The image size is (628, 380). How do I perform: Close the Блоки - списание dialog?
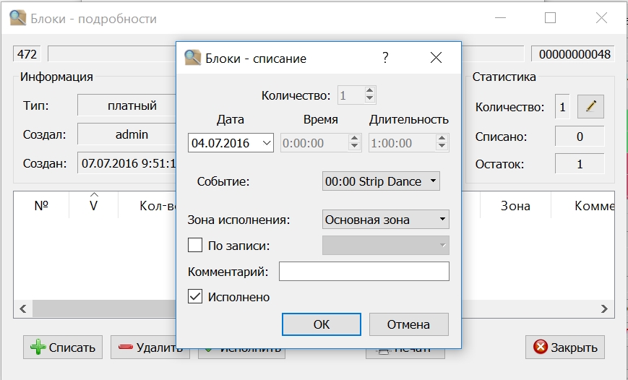coord(436,58)
